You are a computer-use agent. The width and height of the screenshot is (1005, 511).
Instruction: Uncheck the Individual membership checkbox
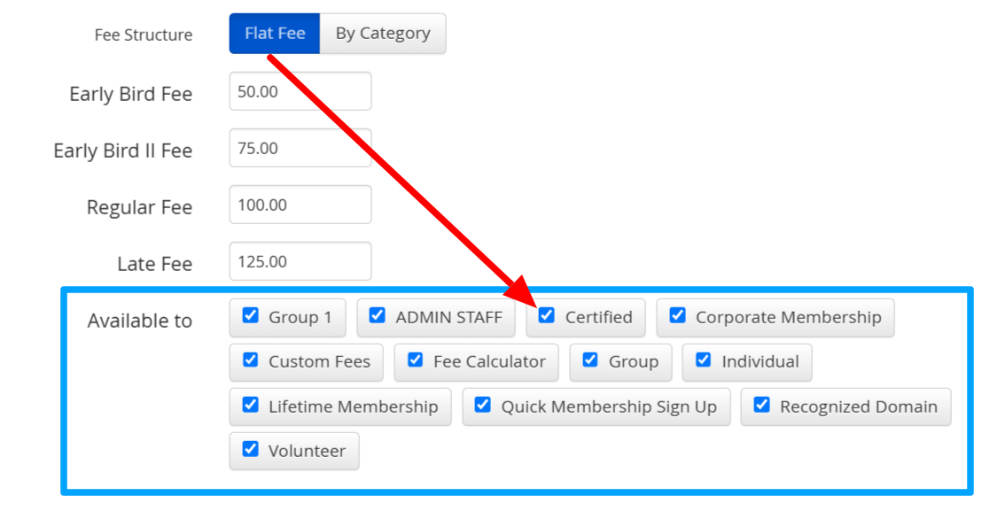[703, 360]
